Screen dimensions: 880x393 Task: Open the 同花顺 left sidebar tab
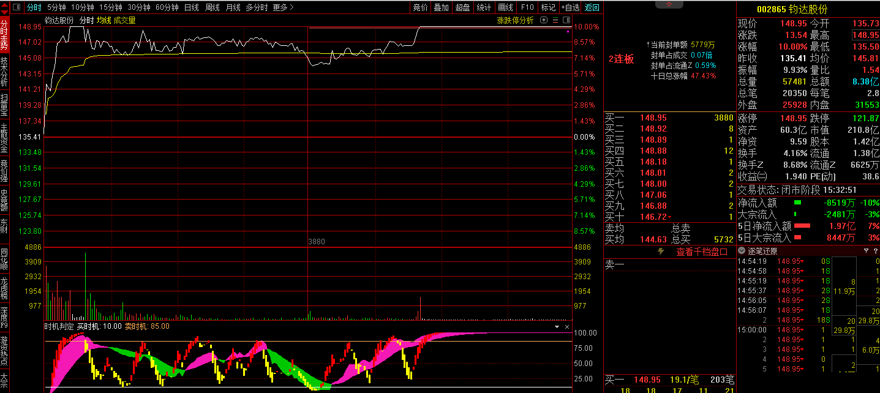[x=4, y=259]
